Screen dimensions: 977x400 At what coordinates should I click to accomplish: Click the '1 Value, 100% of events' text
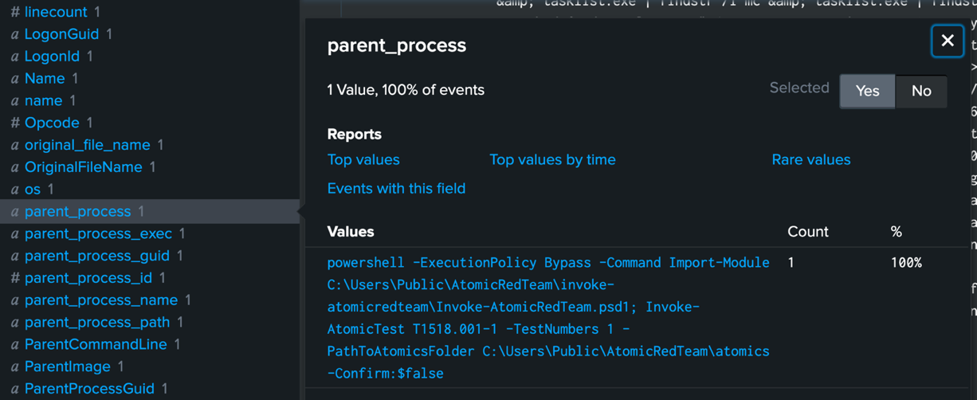[406, 90]
